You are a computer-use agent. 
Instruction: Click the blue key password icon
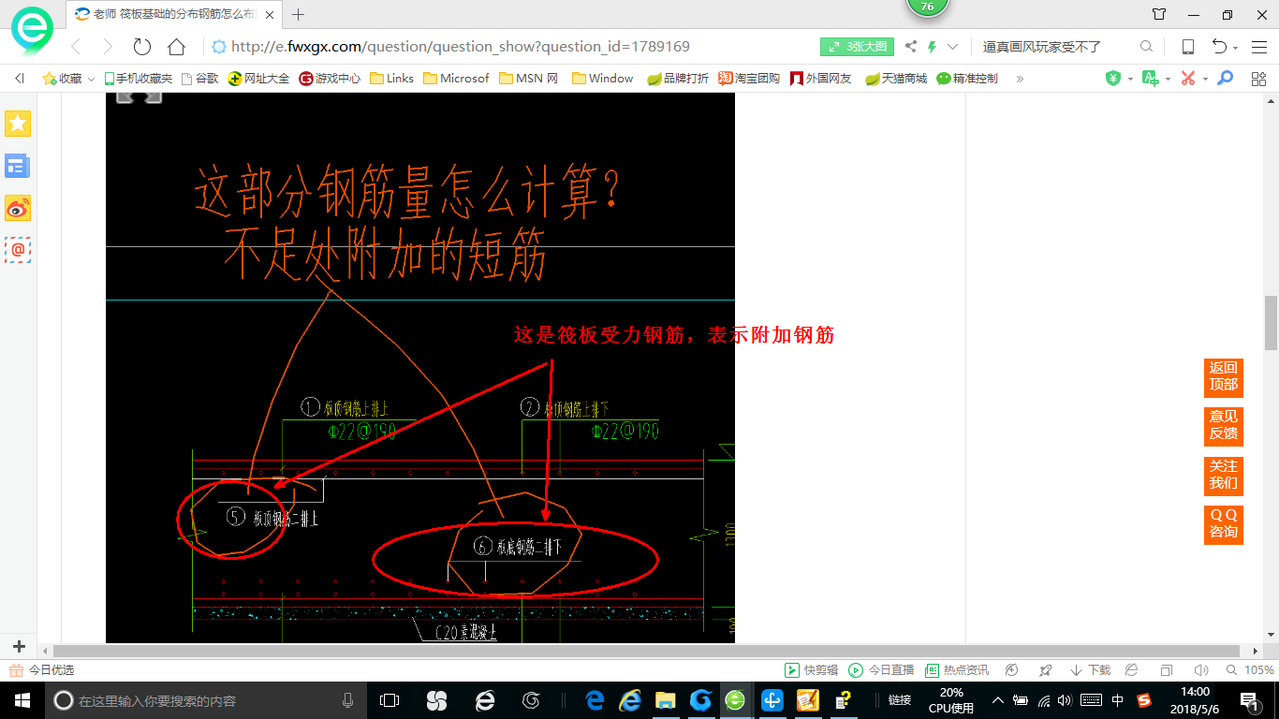click(1225, 79)
